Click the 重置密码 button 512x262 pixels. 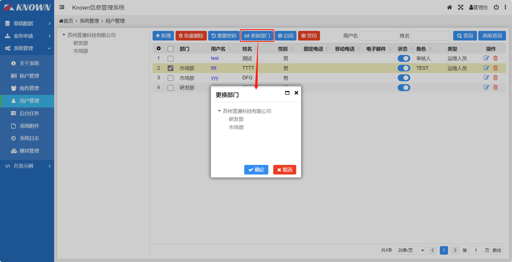[x=224, y=36]
